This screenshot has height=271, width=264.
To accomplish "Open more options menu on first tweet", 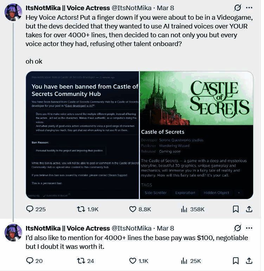I will (249, 8).
